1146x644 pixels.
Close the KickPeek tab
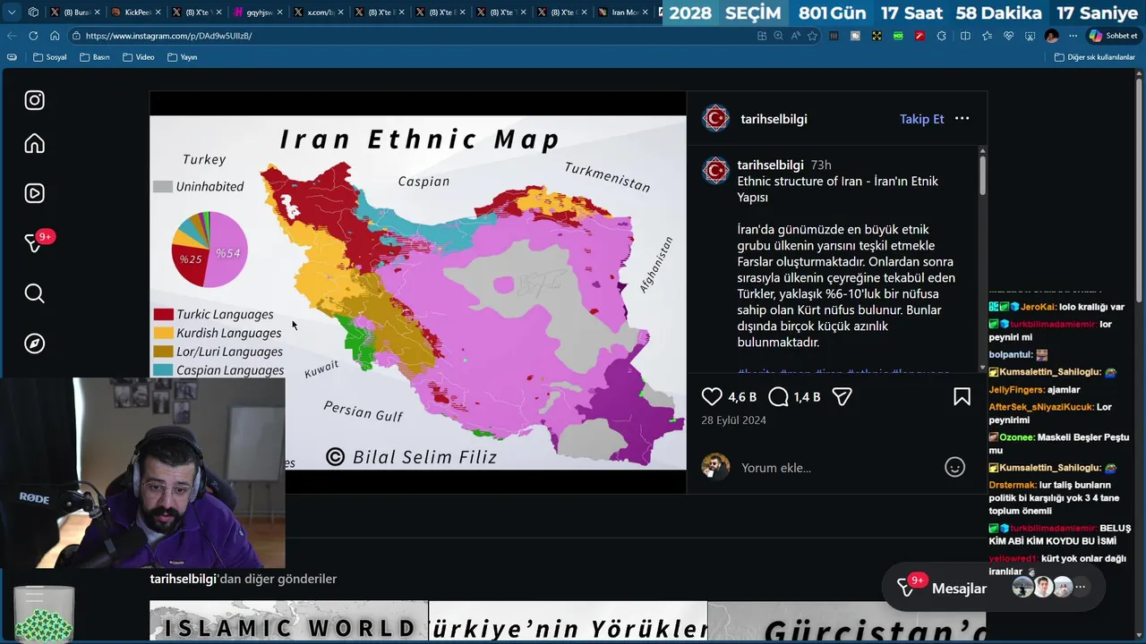[158, 12]
